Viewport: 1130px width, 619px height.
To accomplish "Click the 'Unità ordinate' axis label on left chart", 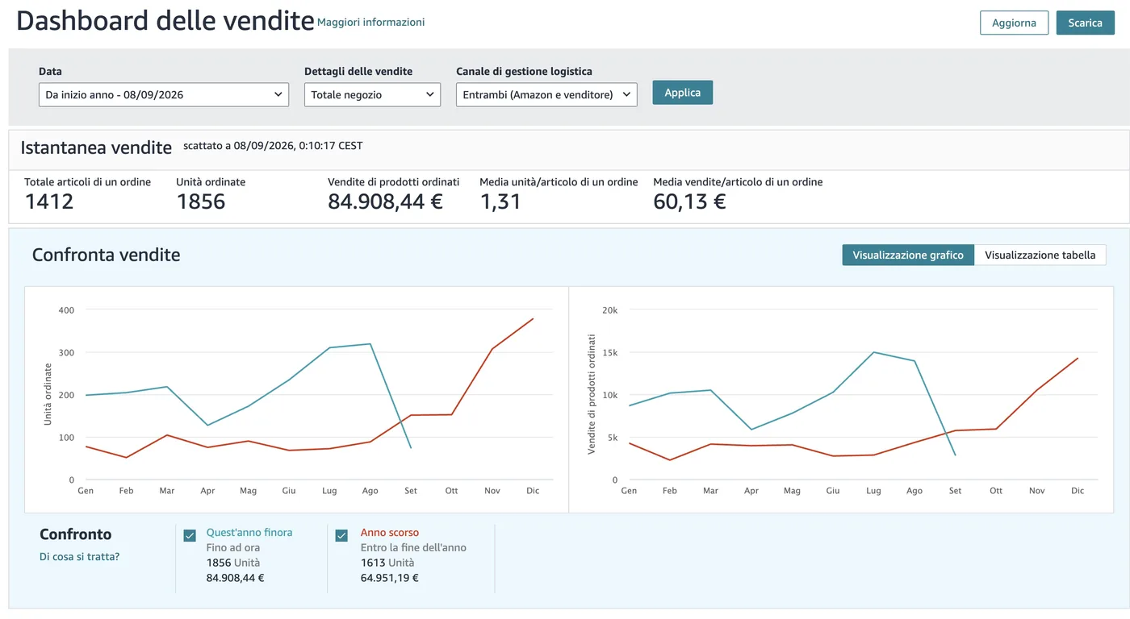I will tap(47, 394).
